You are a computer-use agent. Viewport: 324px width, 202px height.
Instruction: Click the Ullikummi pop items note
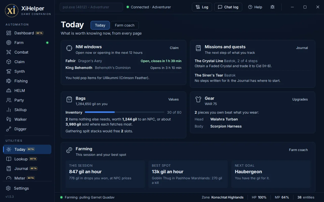[x=107, y=78]
